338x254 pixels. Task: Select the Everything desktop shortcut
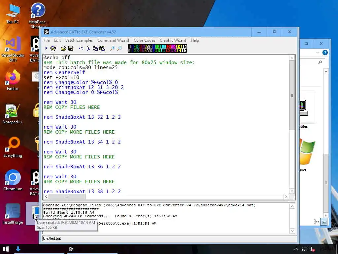tap(13, 147)
